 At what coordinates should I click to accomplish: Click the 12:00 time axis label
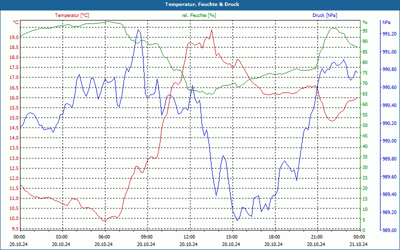click(x=189, y=237)
